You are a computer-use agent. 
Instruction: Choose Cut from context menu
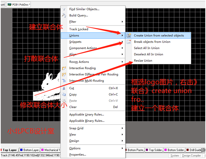coord(93,88)
